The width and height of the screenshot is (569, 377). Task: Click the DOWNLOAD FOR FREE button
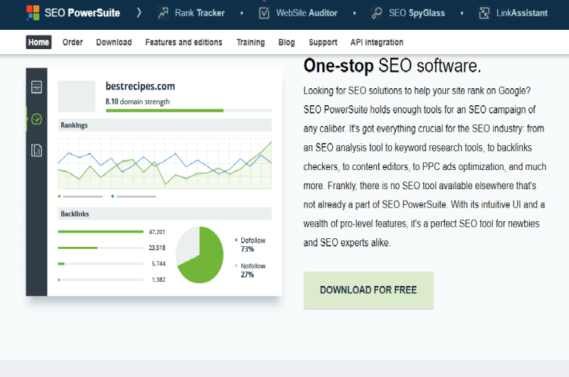click(368, 290)
